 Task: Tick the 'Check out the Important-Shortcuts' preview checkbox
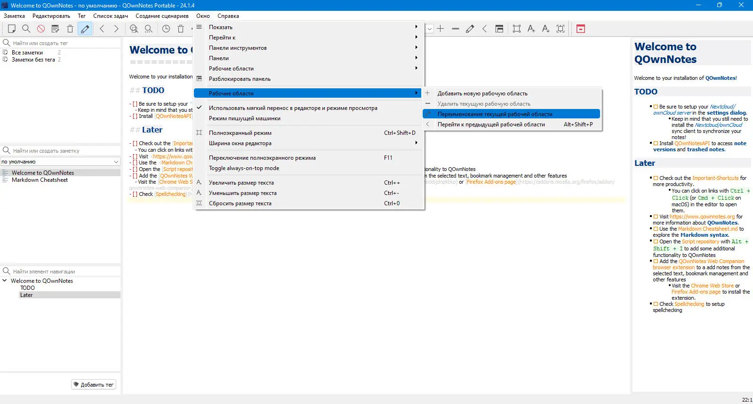656,178
